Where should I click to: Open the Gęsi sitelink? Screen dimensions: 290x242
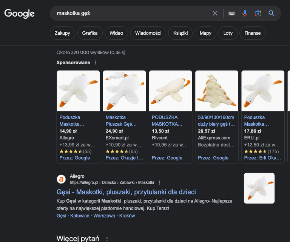tap(61, 216)
